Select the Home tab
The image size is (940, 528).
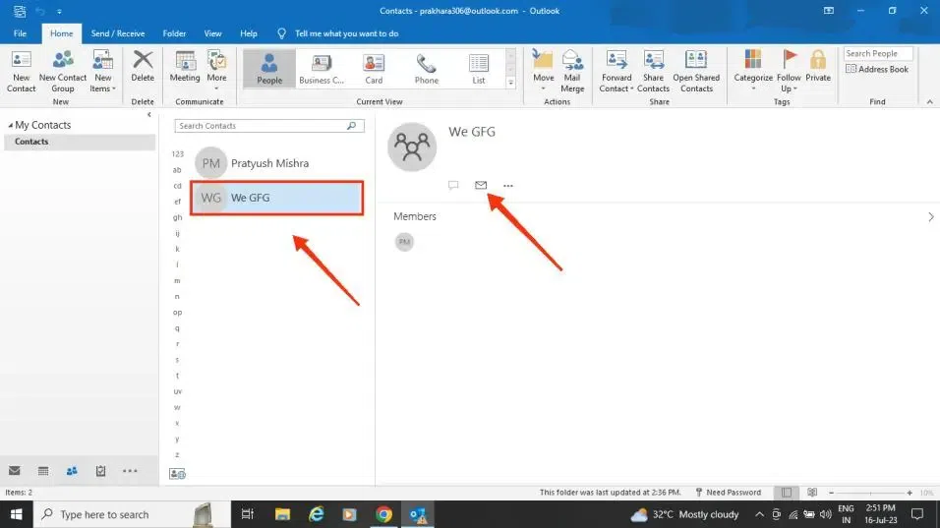pyautogui.click(x=61, y=33)
